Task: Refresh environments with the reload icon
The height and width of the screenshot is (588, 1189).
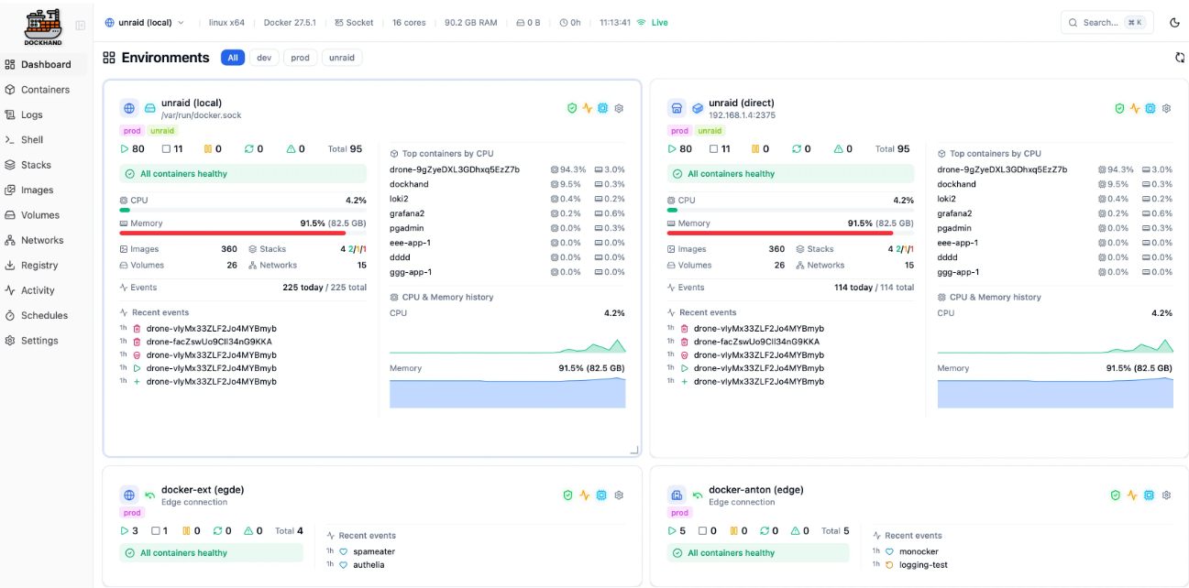Action: (1180, 58)
